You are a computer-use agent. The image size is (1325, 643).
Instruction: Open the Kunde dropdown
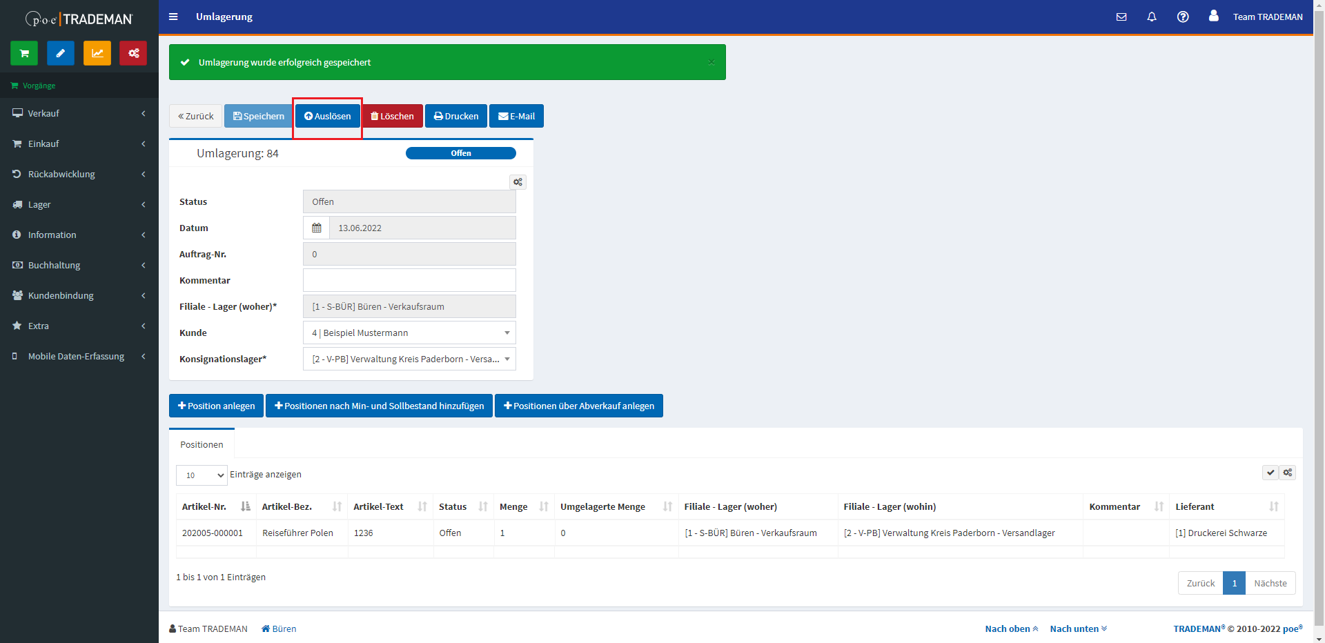409,333
